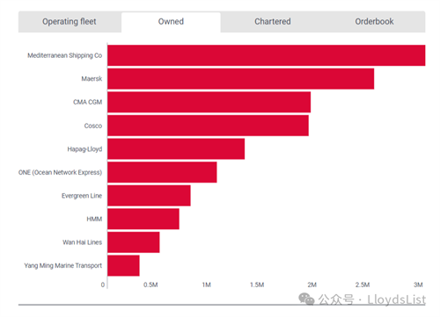Select the Hapag-Lloyd bar

(x=176, y=149)
